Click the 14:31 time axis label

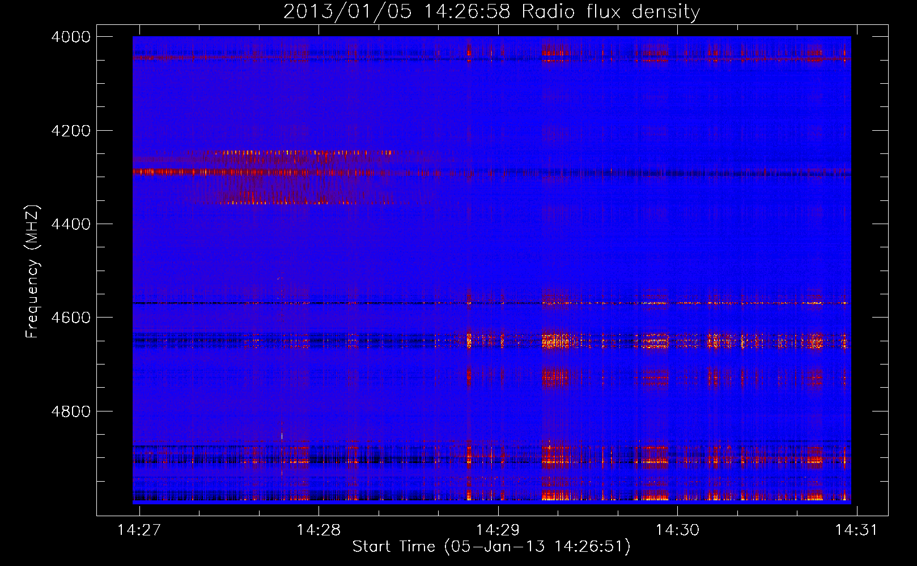(x=856, y=530)
